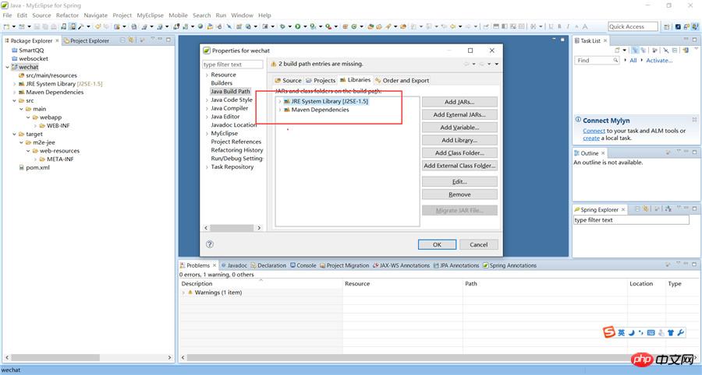Open the Run button dropdown arrow

pyautogui.click(x=304, y=26)
